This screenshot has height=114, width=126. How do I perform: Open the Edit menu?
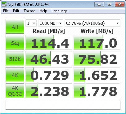[16, 11]
